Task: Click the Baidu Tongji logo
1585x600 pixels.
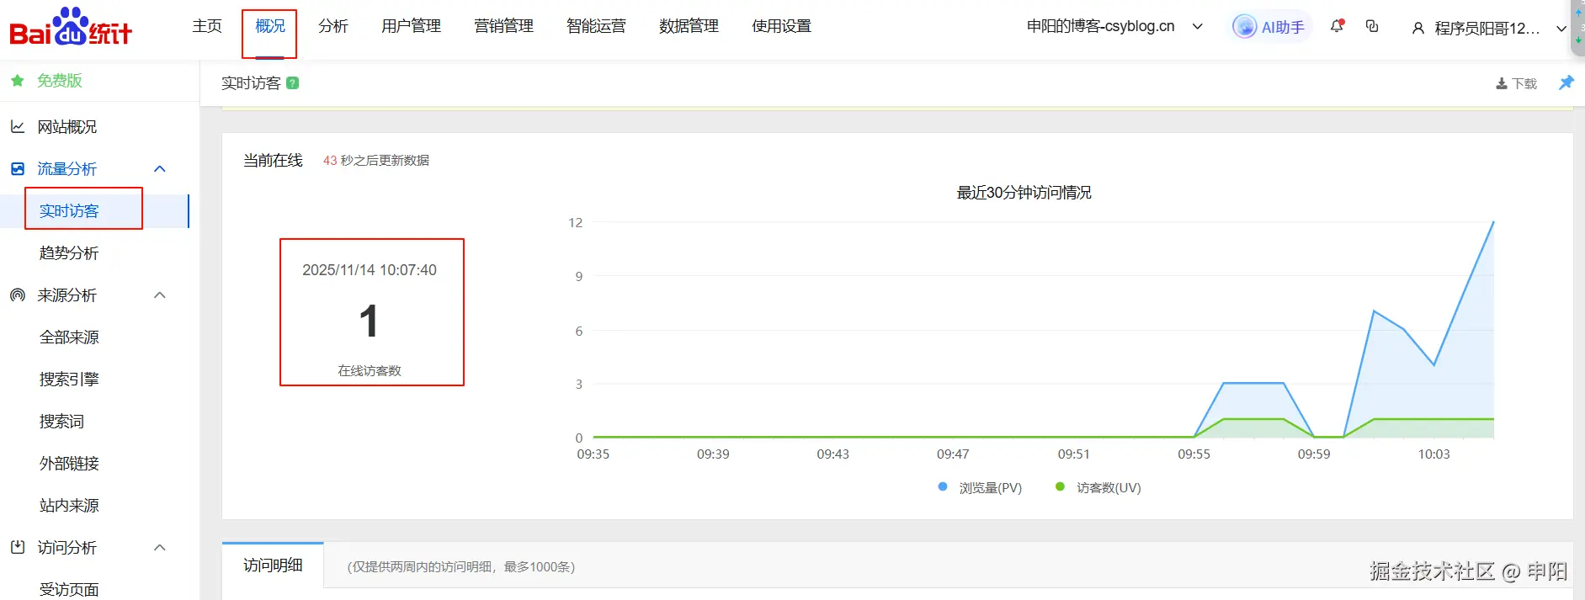Action: click(x=71, y=27)
